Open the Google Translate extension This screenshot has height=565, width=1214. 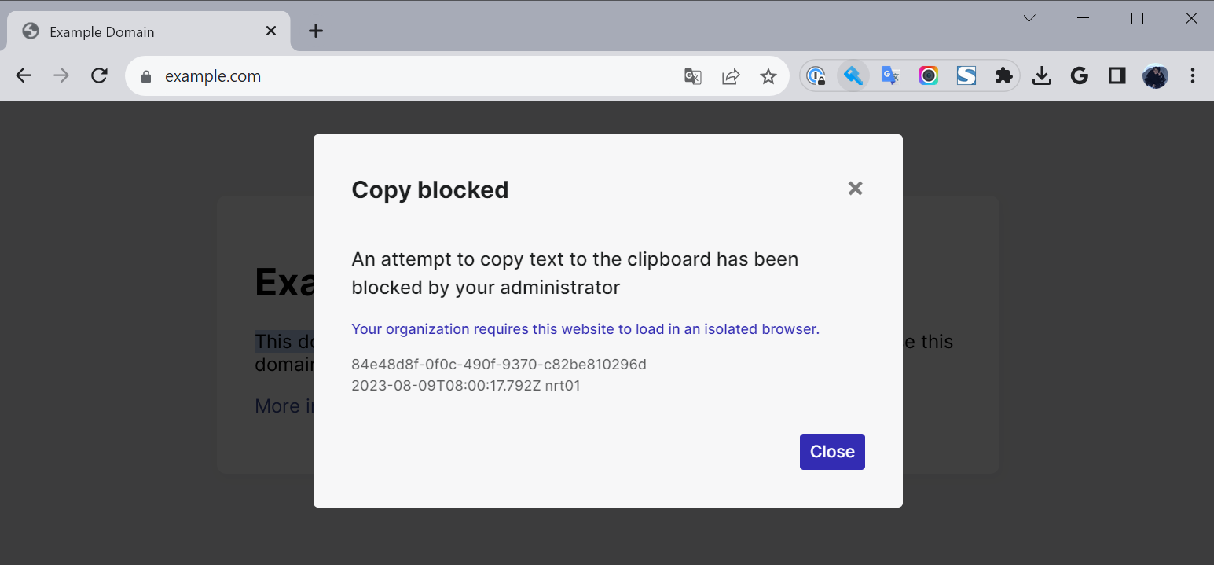pos(889,75)
